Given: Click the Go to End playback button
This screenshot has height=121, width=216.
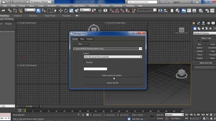Looking at the screenshot, I should [x=203, y=115].
